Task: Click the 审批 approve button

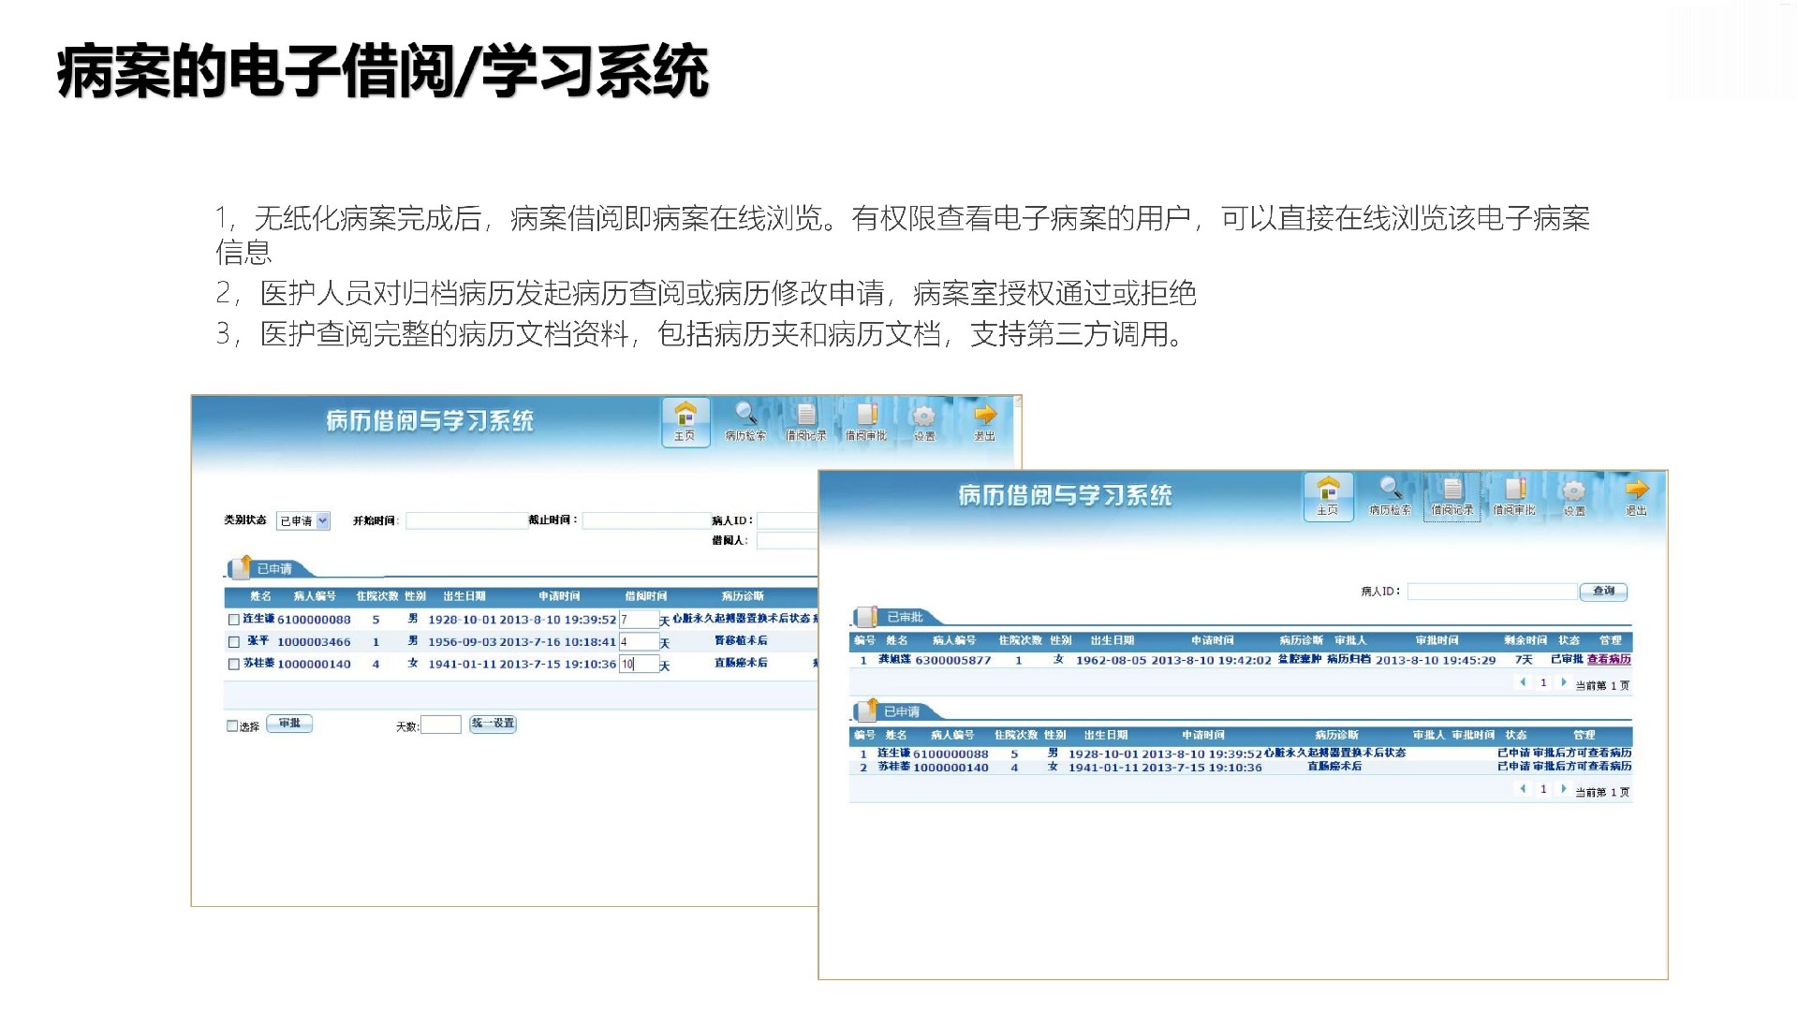Action: pos(289,724)
